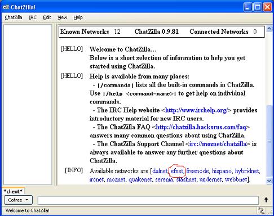
Task: Click the vertical scrollbar thumb
Action: pyautogui.click(x=269, y=141)
